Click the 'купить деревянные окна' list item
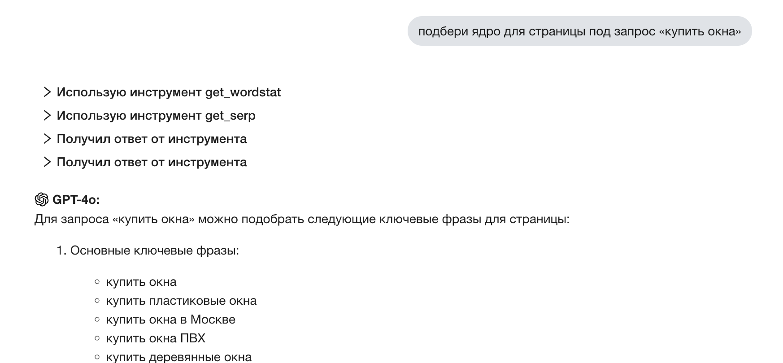The width and height of the screenshot is (783, 363). click(x=178, y=357)
